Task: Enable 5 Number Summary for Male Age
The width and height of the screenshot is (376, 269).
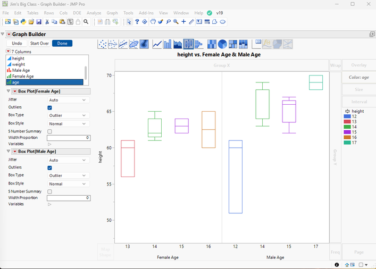Action: [49, 191]
